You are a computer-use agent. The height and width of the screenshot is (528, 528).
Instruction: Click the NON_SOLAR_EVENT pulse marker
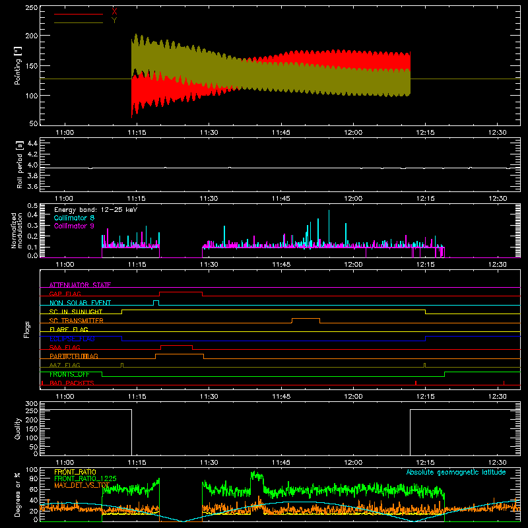tap(156, 302)
